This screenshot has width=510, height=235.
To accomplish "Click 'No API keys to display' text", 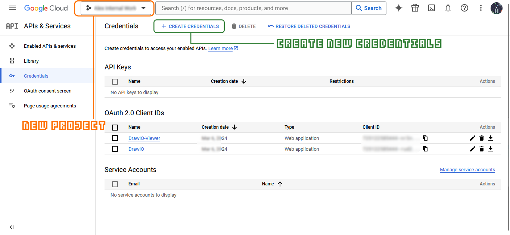I will click(x=134, y=92).
